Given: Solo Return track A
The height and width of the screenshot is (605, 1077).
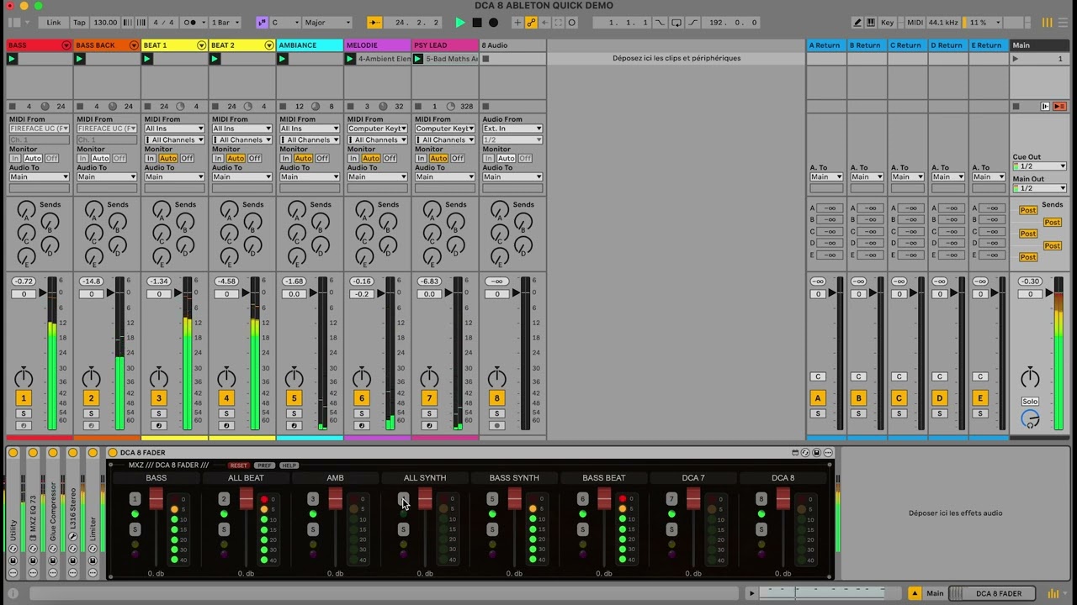Looking at the screenshot, I should coord(817,413).
